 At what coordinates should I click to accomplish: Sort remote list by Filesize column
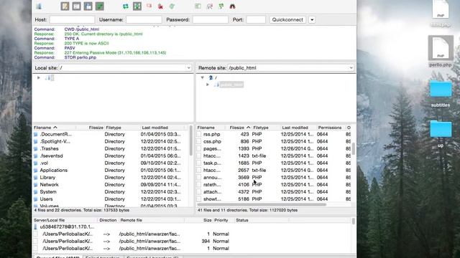click(x=239, y=128)
